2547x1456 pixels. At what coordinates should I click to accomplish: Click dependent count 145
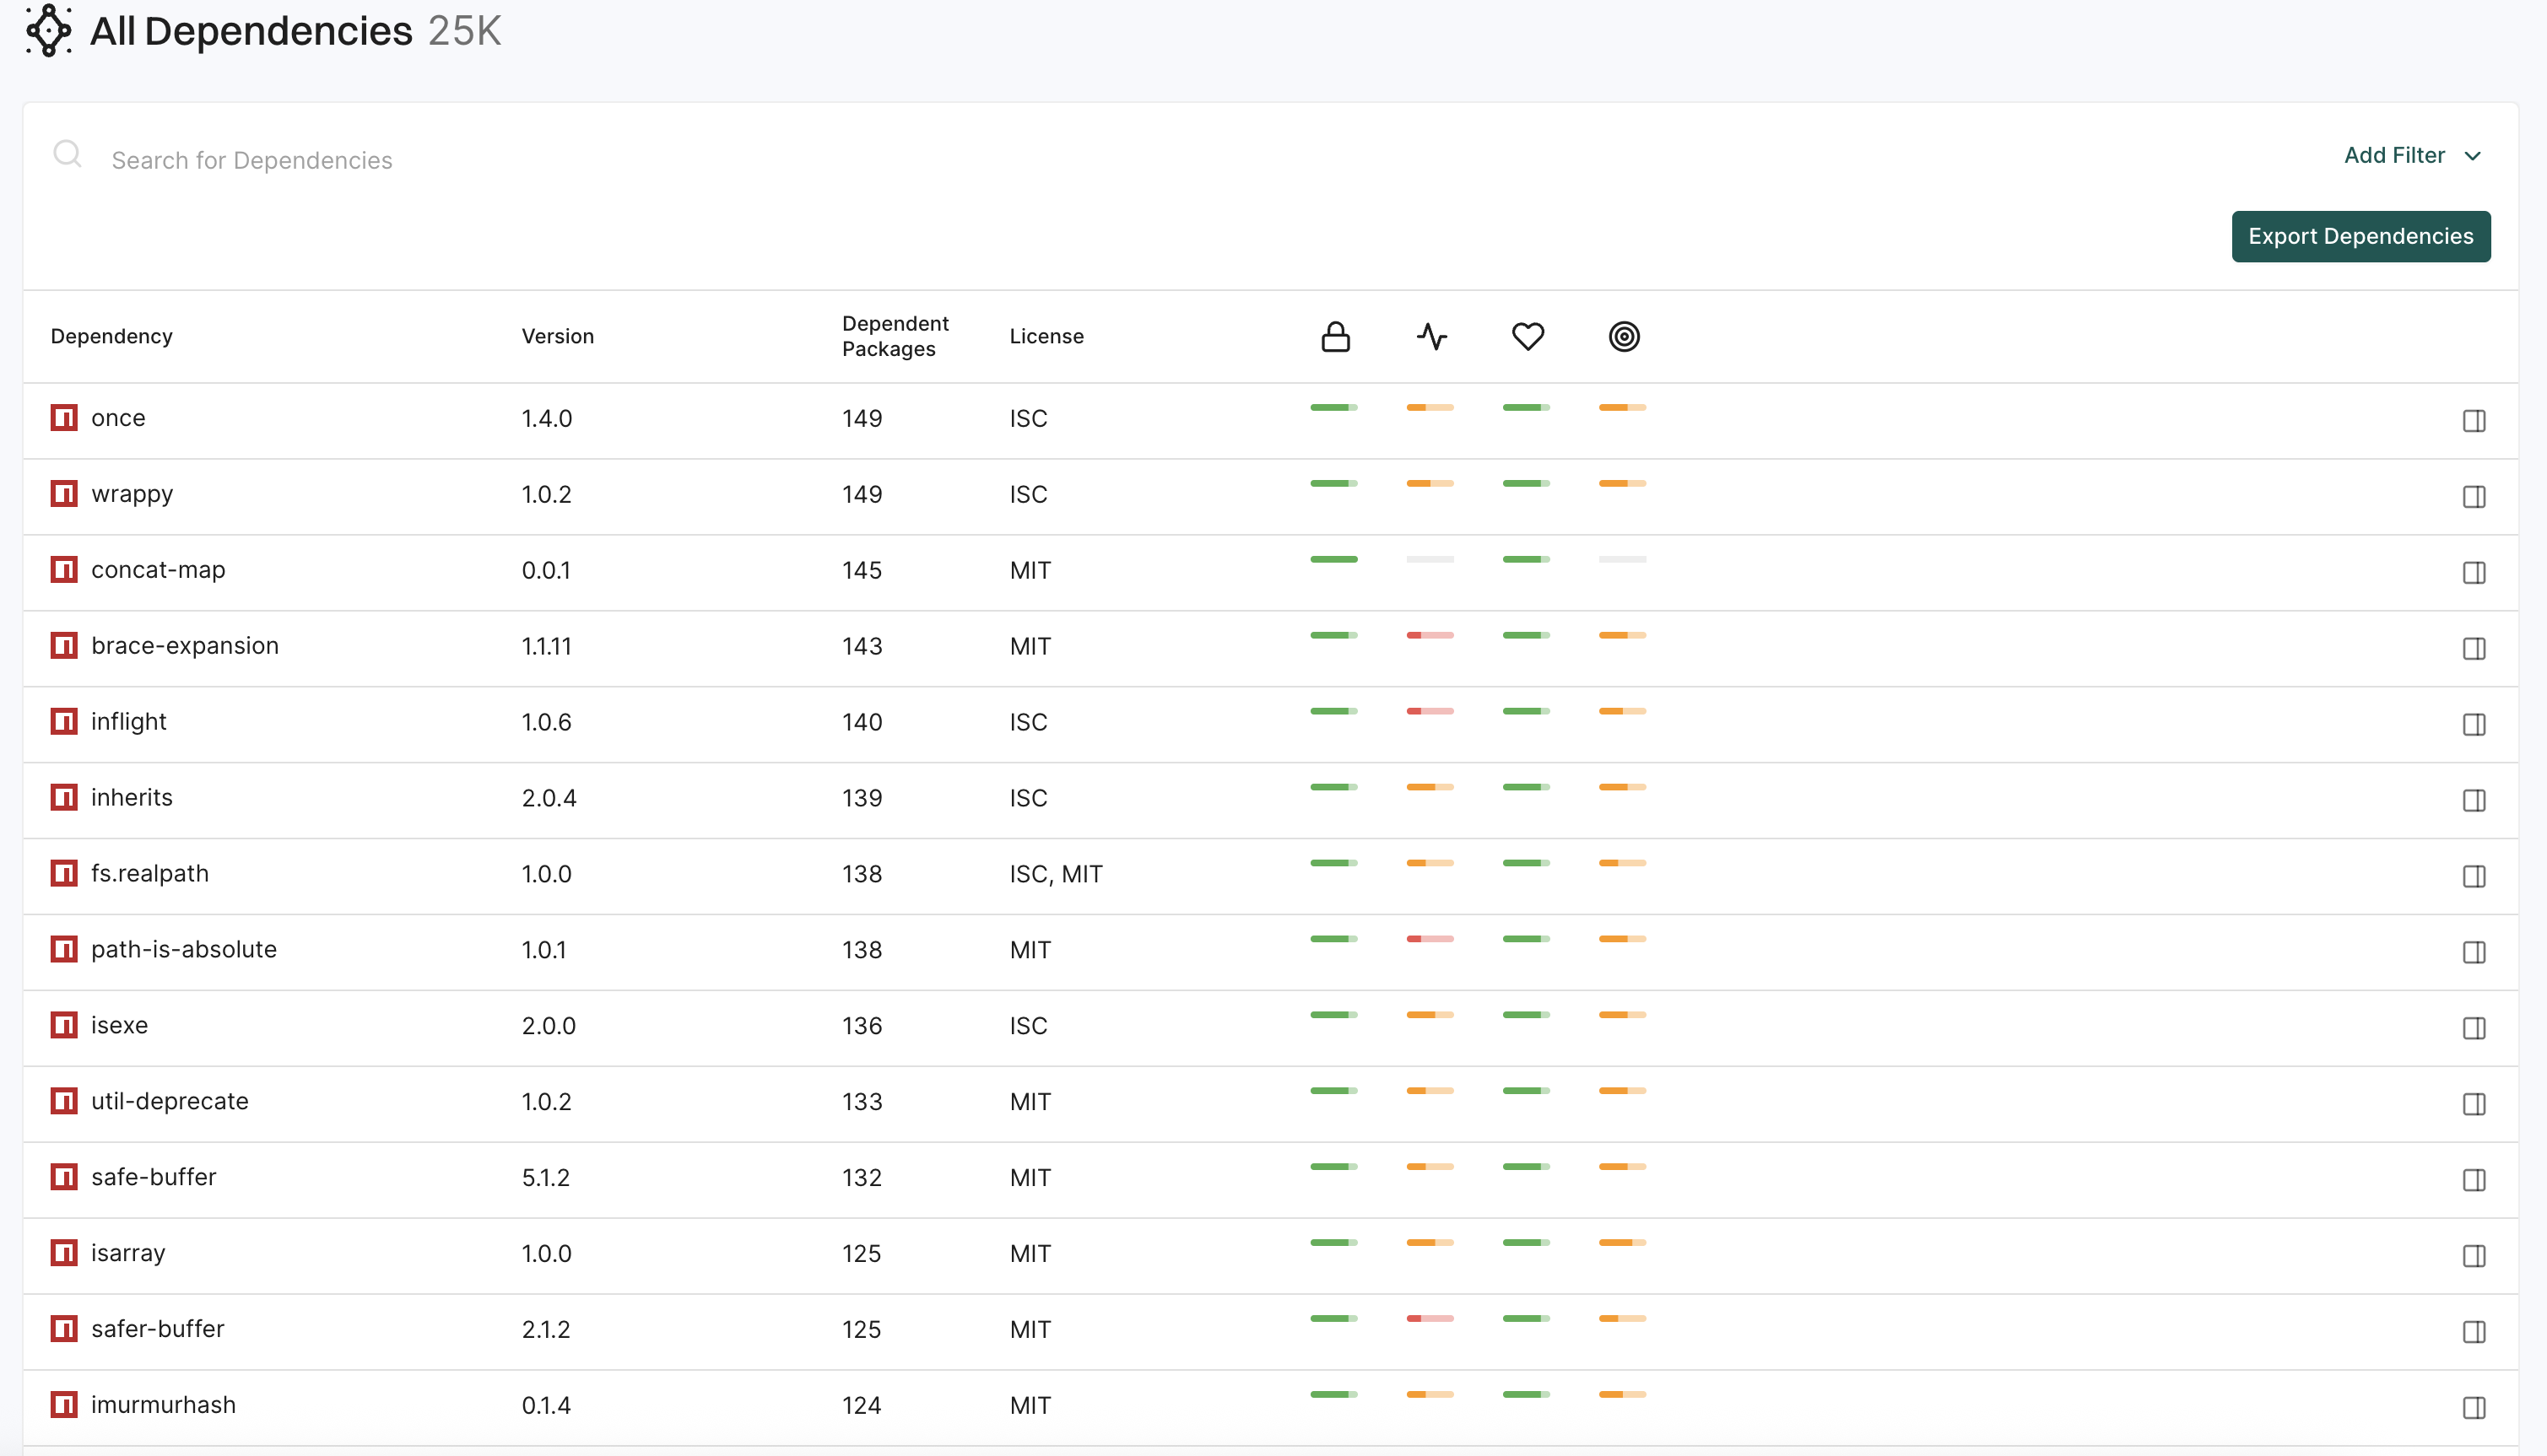[x=862, y=570]
